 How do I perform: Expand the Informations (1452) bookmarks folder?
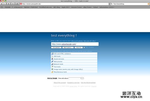pos(107,7)
